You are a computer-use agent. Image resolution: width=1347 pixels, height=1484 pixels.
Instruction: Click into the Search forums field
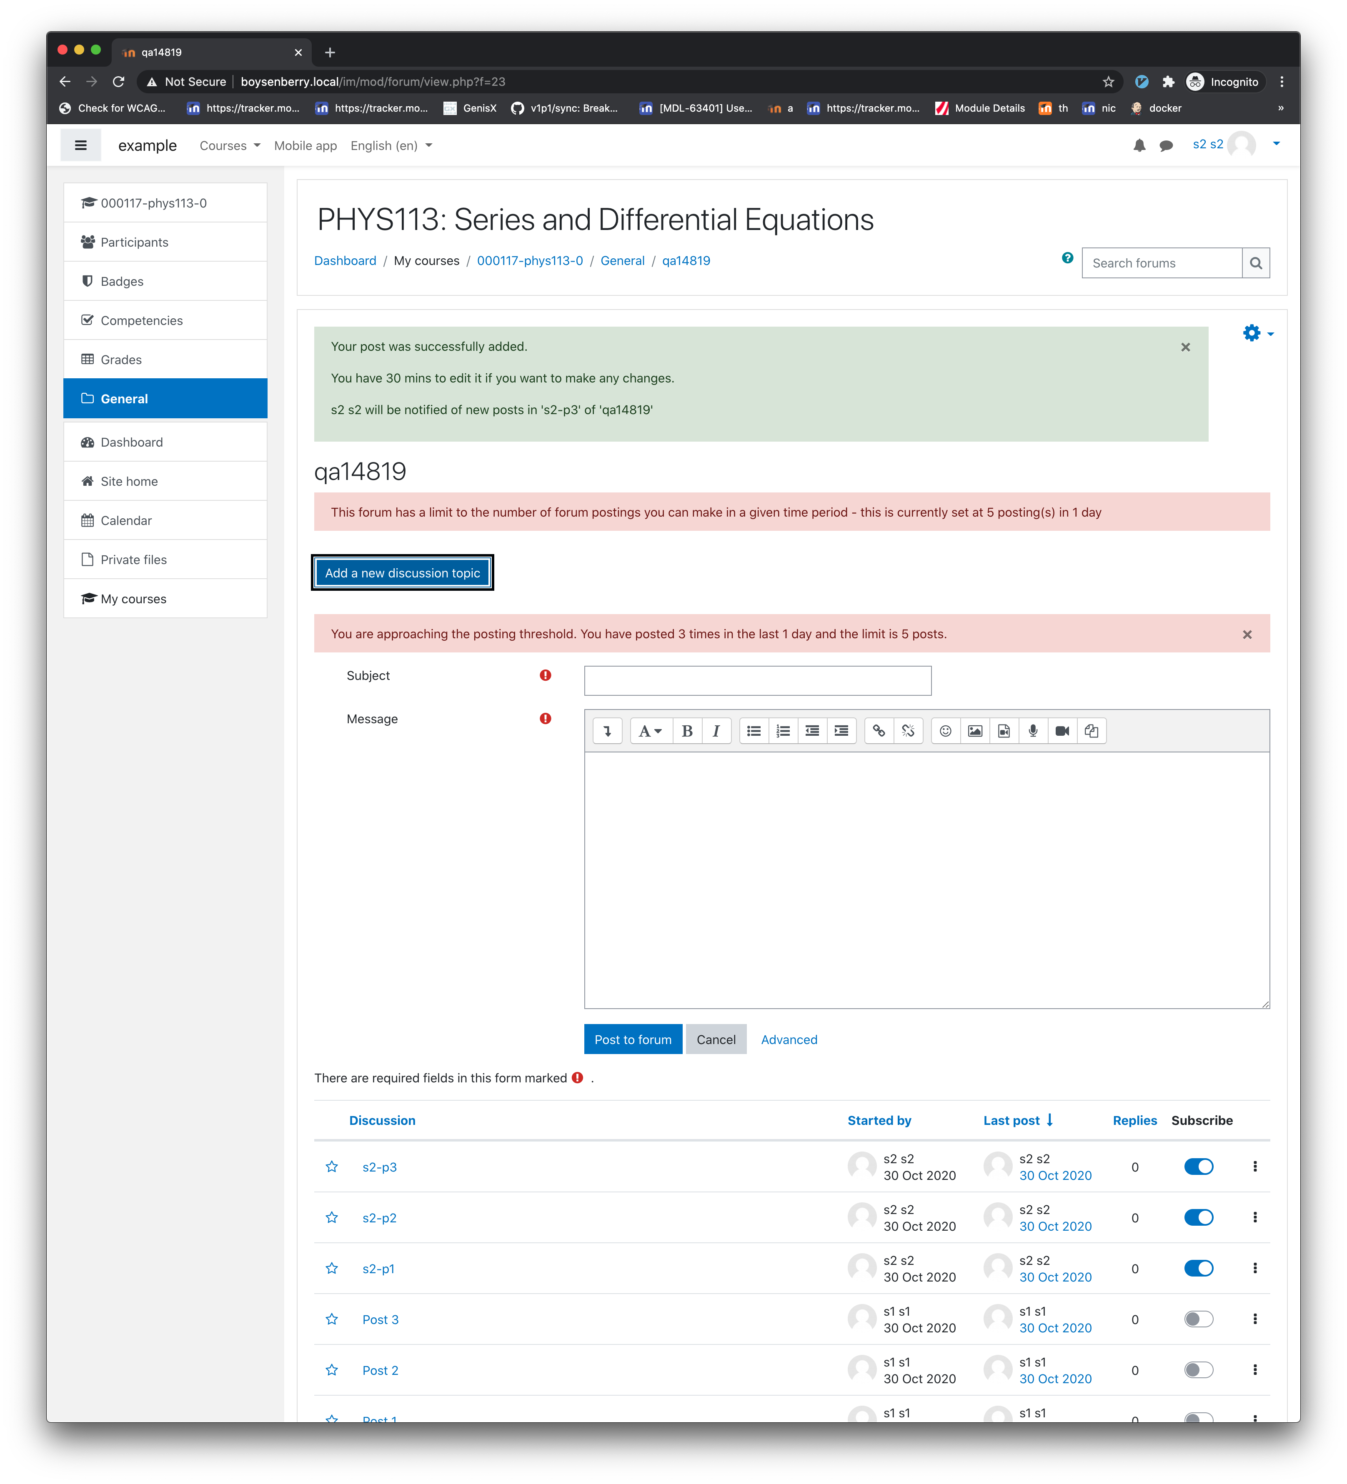point(1162,263)
